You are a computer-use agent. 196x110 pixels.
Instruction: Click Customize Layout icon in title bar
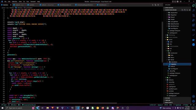tap(180, 2)
